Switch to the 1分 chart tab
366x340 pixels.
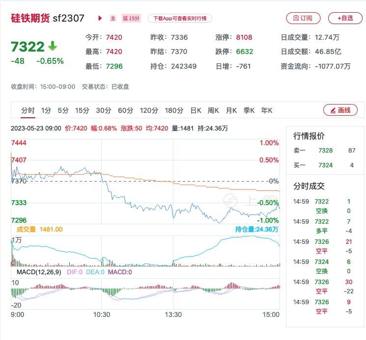46,110
